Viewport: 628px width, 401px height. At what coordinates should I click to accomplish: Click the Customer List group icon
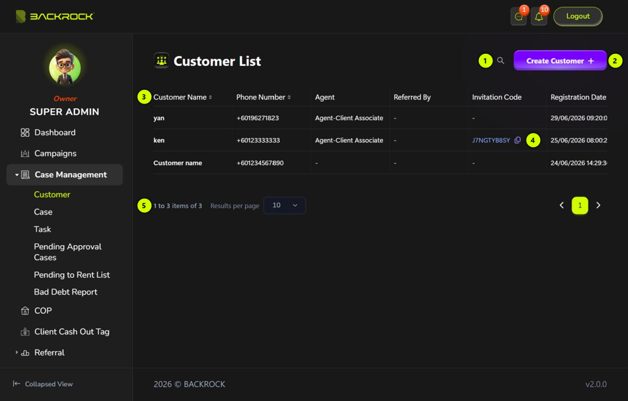[x=161, y=61]
